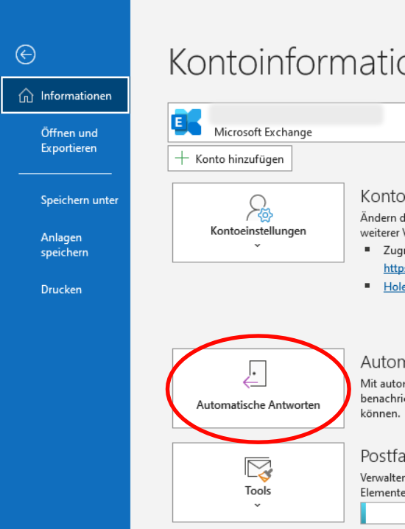Expand the Kontoeinstellungen chevron
The image size is (405, 529).
[257, 245]
